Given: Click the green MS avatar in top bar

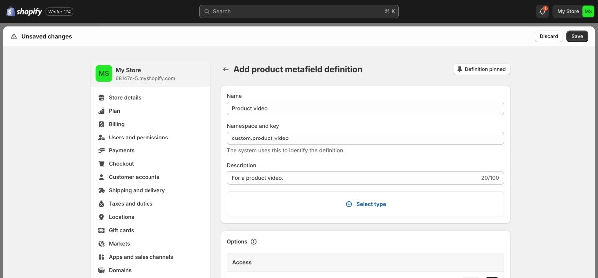Looking at the screenshot, I should [588, 11].
